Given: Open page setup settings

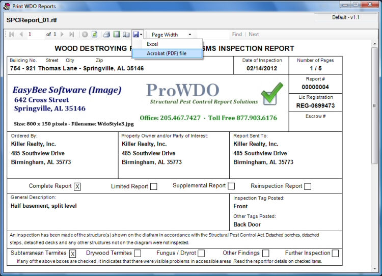Looking at the screenshot, I should tap(126, 34).
